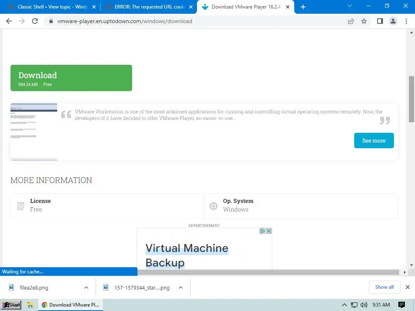Open downloaded file 157-1579344_star png

click(142, 288)
